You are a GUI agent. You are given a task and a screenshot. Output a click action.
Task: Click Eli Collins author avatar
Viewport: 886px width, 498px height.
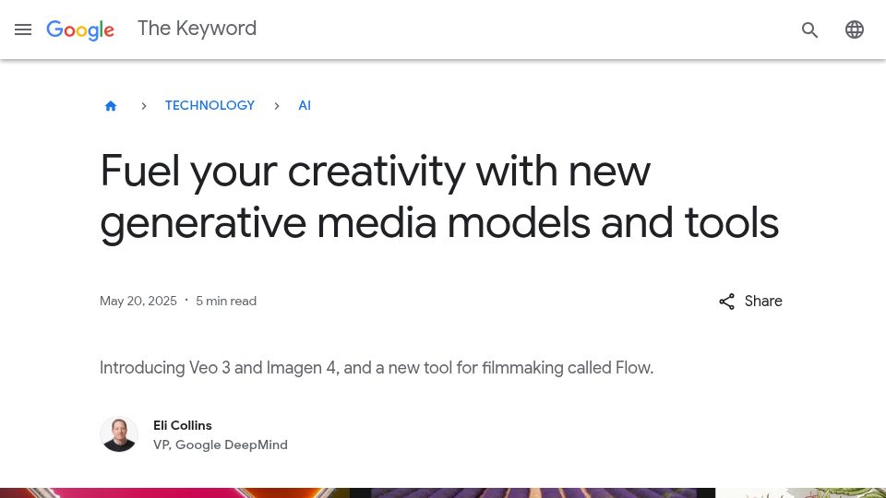(119, 434)
